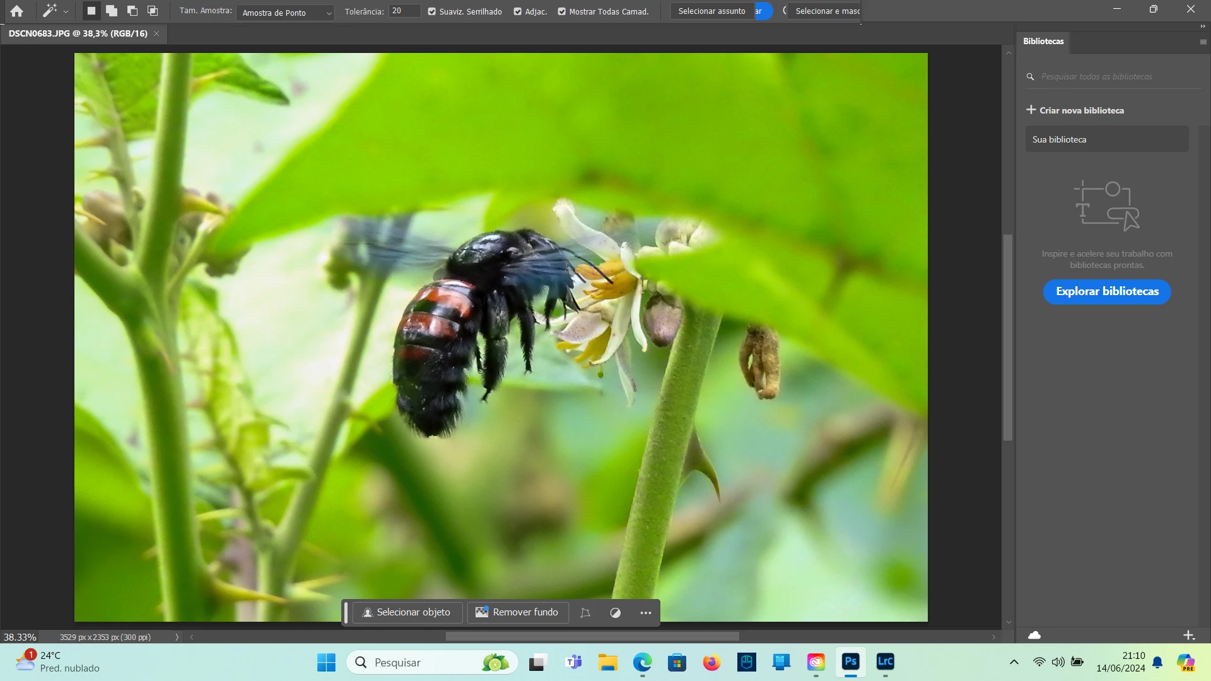Open the Amostra de Ponto dropdown
This screenshot has width=1211, height=681.
(x=286, y=13)
